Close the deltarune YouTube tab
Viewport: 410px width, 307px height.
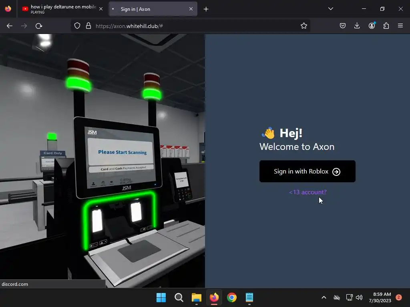point(101,9)
